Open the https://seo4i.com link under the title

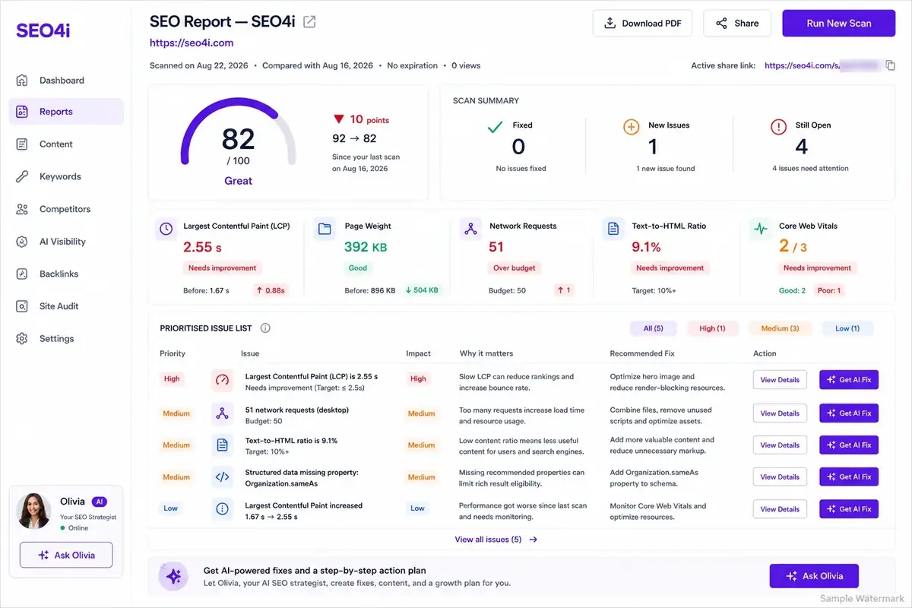192,43
